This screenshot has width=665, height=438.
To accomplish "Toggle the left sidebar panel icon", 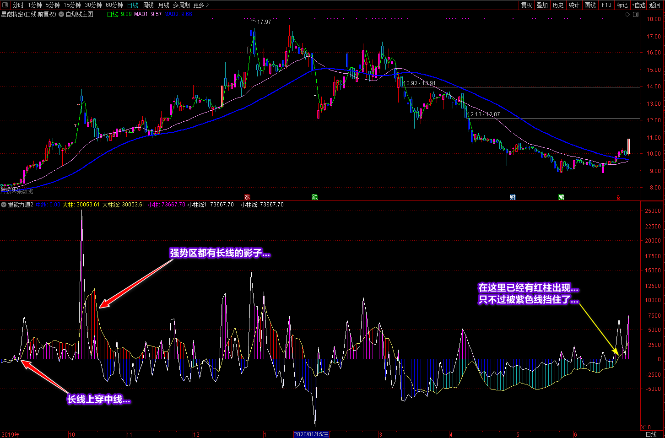I will [5, 5].
